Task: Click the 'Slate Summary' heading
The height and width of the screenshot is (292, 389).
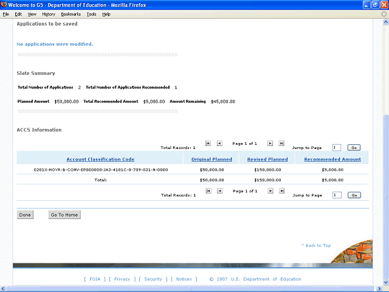Action: click(36, 73)
